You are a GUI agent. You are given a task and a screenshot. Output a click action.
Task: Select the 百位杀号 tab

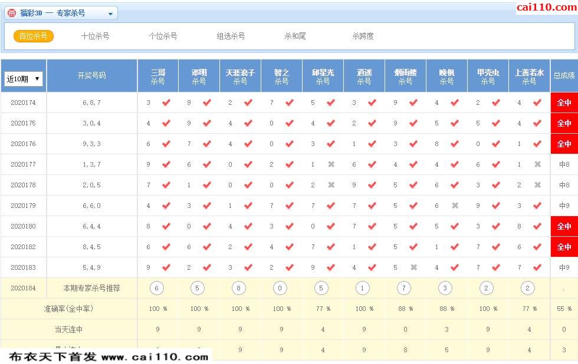34,36
